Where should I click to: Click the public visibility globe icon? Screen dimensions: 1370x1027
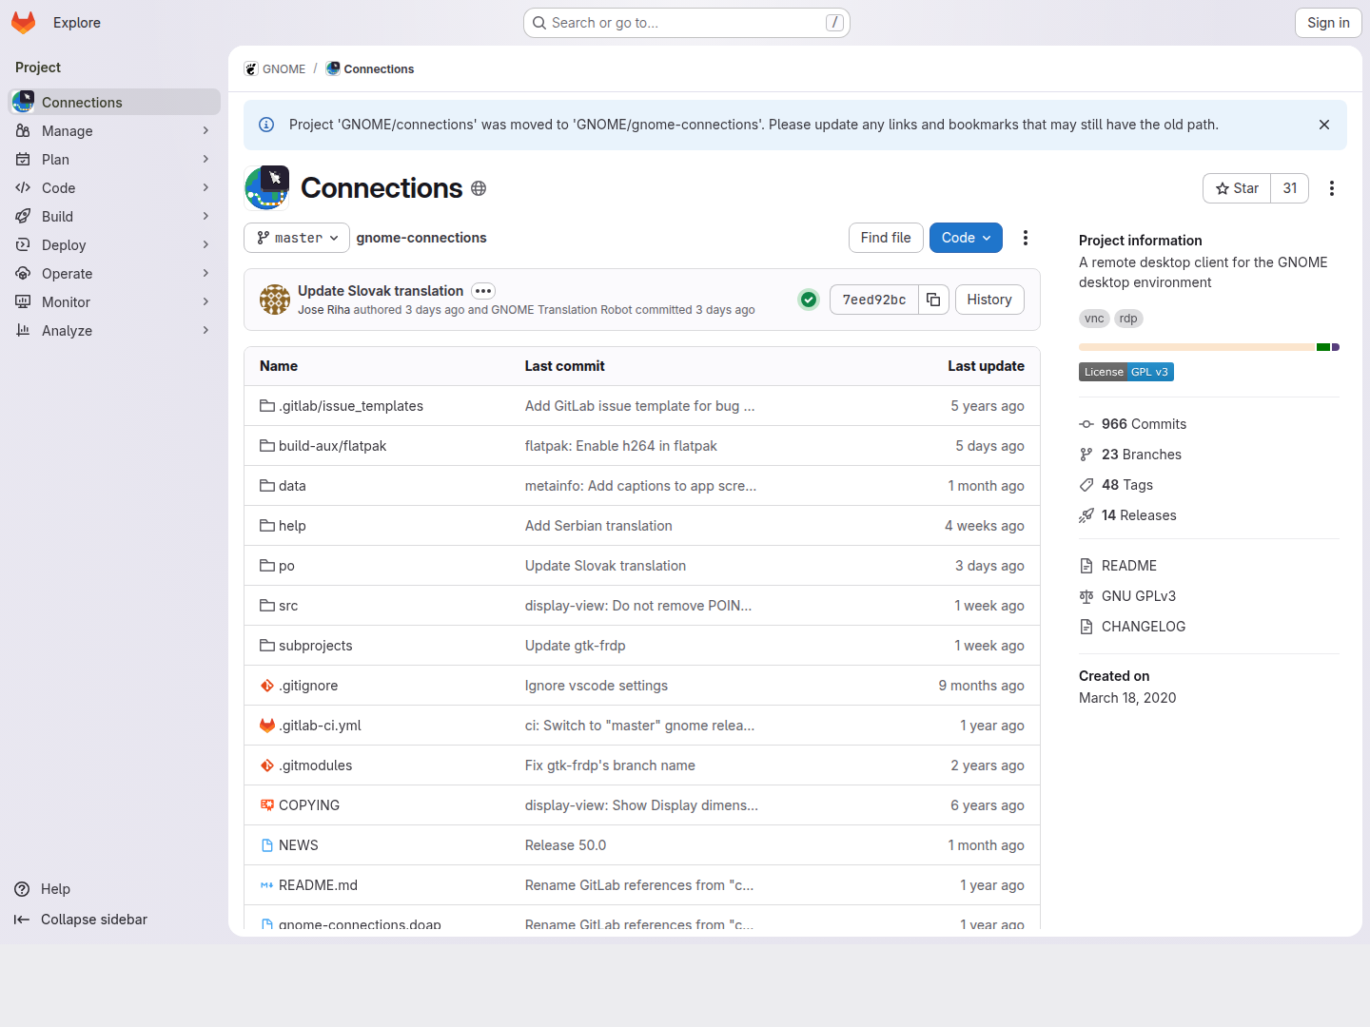point(479,188)
